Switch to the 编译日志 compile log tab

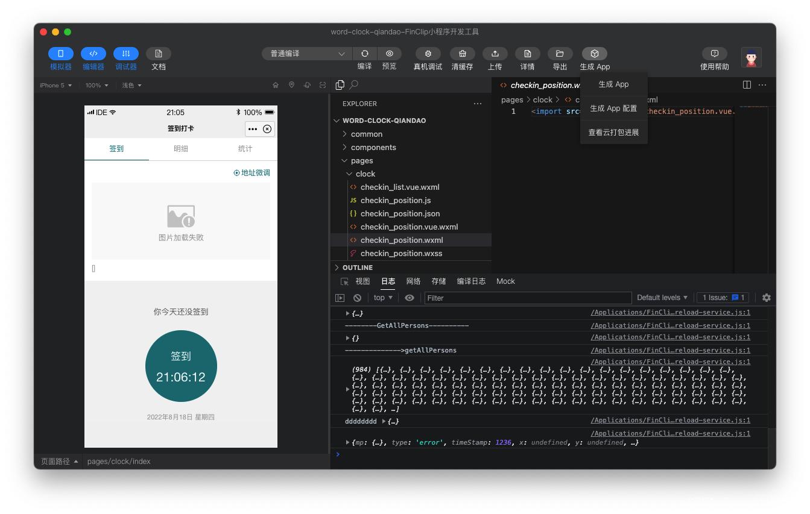pyautogui.click(x=471, y=281)
